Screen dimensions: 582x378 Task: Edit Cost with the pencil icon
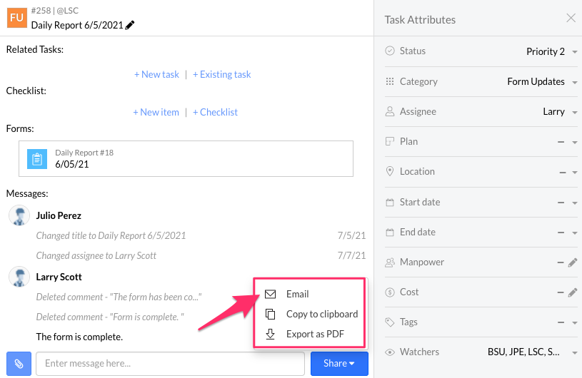572,292
